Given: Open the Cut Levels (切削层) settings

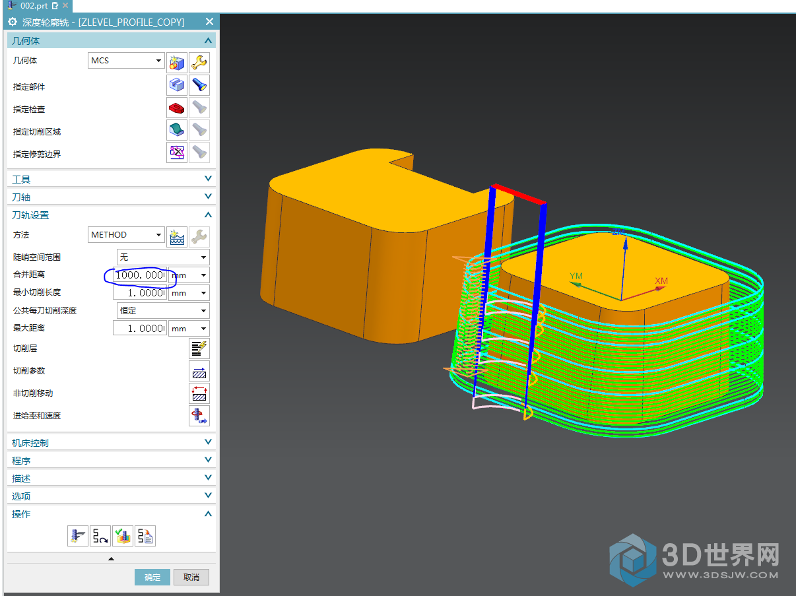Looking at the screenshot, I should (199, 348).
